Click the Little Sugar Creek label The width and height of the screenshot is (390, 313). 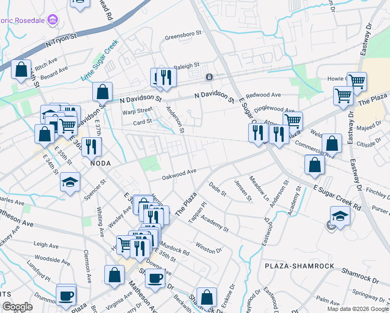point(100,60)
